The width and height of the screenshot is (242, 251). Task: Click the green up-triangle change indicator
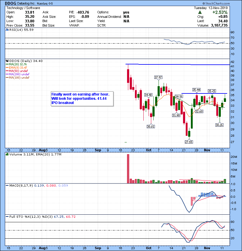click(200, 12)
